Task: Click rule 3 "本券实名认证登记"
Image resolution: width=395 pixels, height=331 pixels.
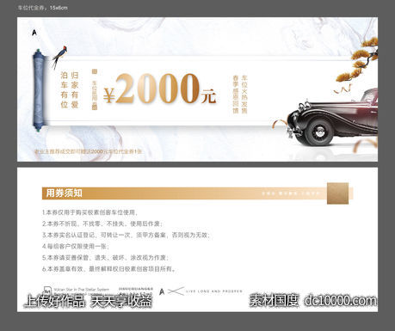Action: coord(127,235)
